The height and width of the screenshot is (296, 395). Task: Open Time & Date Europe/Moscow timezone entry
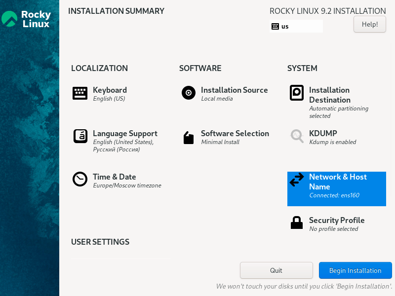pos(127,185)
